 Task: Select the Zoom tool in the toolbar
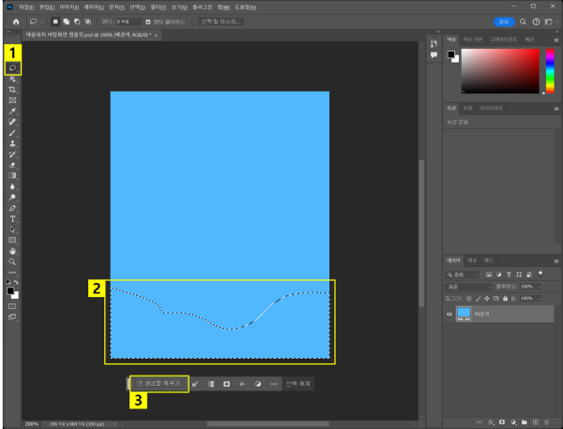click(x=12, y=261)
